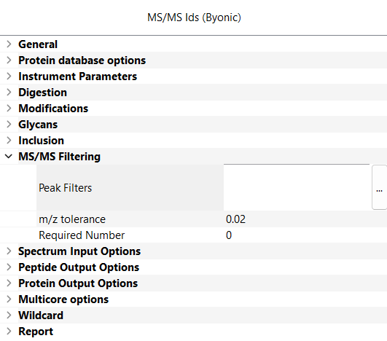Select the Peak Filters label row
Image resolution: width=387 pixels, height=341 pixels.
[x=130, y=187]
